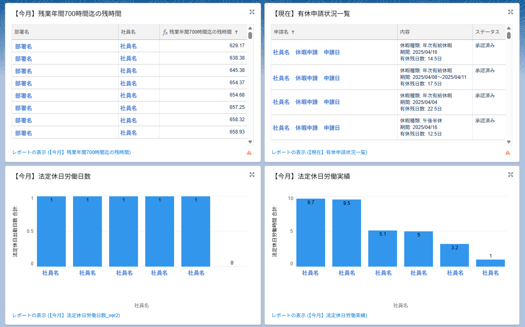This screenshot has width=525, height=327.
Task: Click the fx formula icon in column header
Action: (x=165, y=32)
